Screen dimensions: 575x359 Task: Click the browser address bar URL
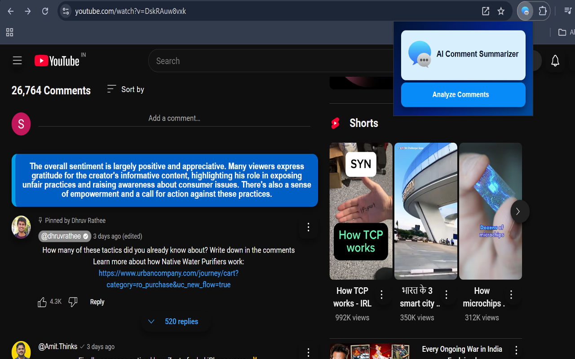131,11
